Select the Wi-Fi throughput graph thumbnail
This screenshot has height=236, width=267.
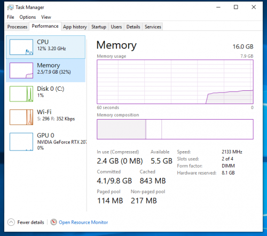click(21, 117)
